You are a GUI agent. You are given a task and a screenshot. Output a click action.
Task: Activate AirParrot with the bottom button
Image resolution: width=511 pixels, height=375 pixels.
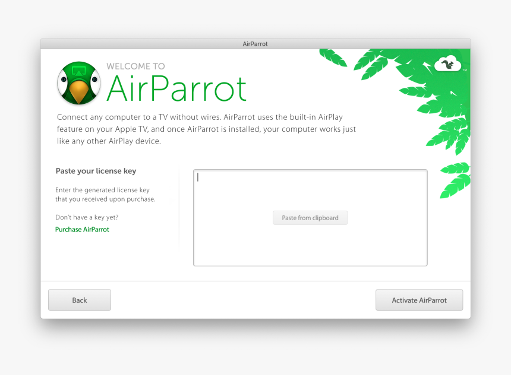[419, 300]
